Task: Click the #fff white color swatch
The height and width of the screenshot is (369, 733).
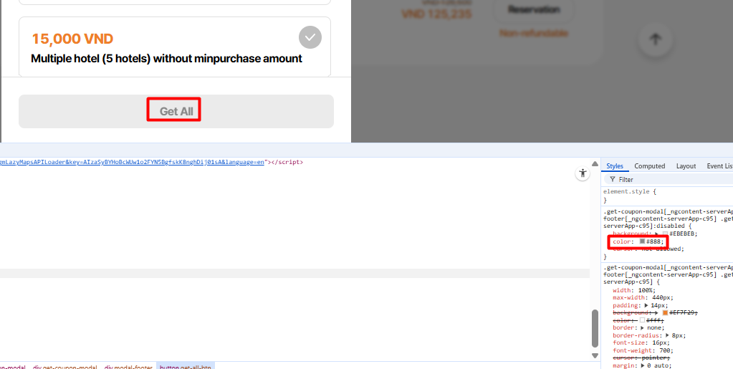Action: [642, 320]
